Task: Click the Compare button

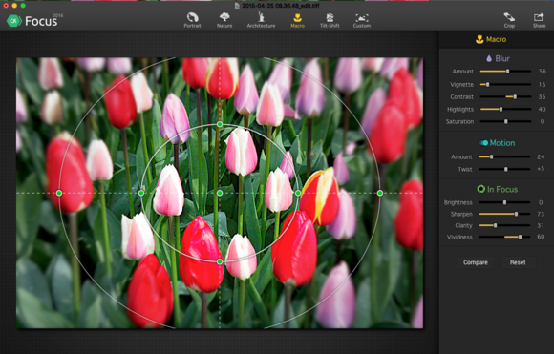Action: (x=476, y=262)
